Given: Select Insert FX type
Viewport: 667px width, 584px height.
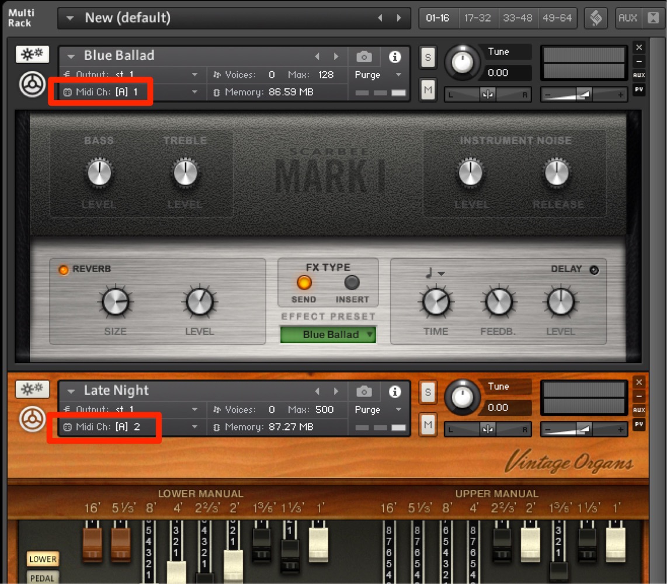Looking at the screenshot, I should click(x=352, y=283).
